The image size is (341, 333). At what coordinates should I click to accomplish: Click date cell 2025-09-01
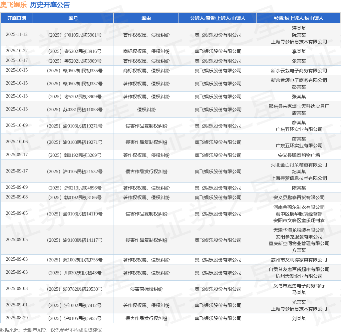[x=17, y=305]
